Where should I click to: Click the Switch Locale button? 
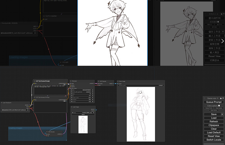pos(214,140)
